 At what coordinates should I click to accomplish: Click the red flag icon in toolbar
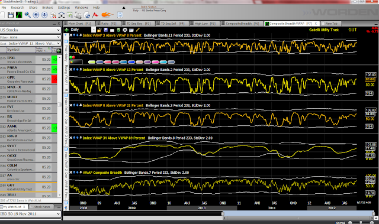[95, 15]
